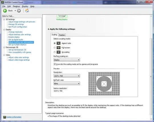Collapse the Stereoscopic 3D tree node
Viewport: 154px width, 122px height.
(x=4, y=47)
